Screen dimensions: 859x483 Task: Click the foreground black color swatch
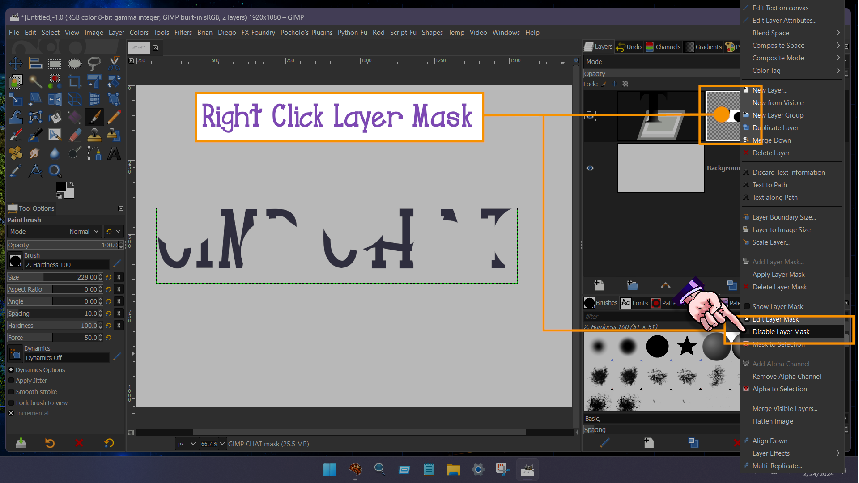click(x=62, y=187)
